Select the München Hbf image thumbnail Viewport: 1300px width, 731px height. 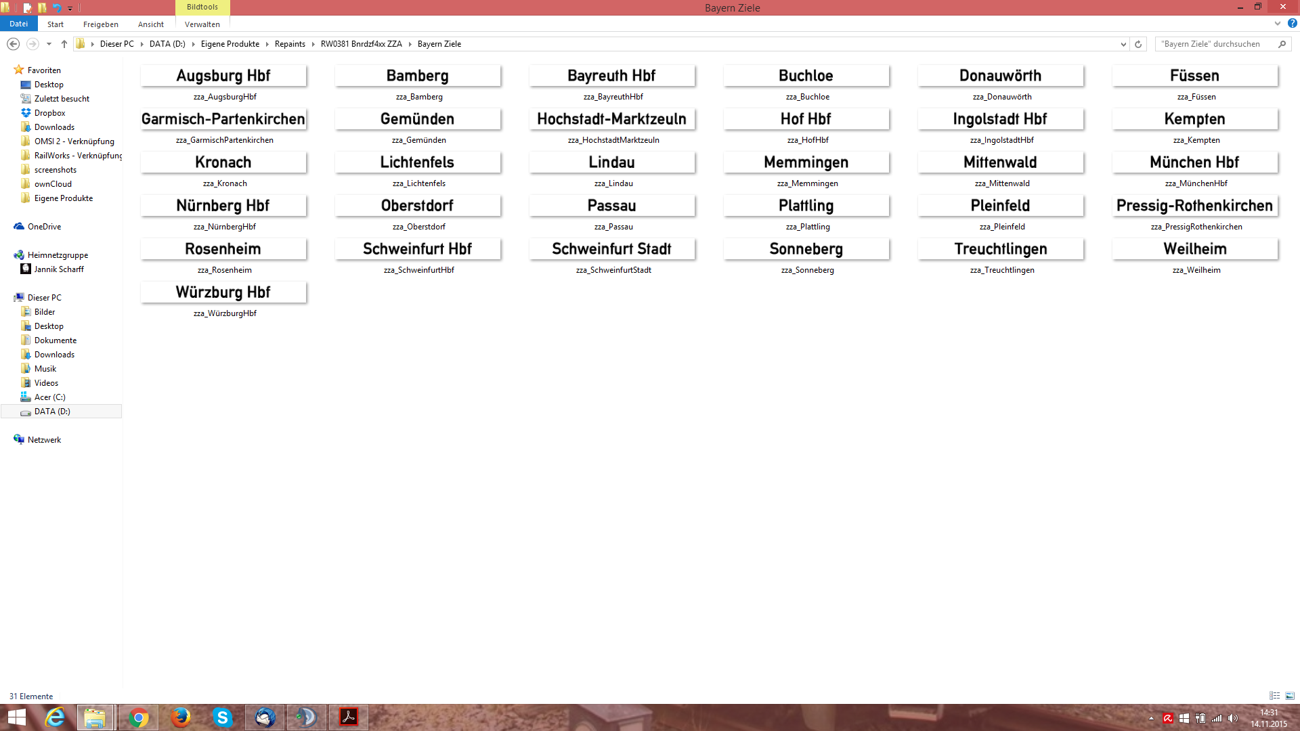(1195, 162)
